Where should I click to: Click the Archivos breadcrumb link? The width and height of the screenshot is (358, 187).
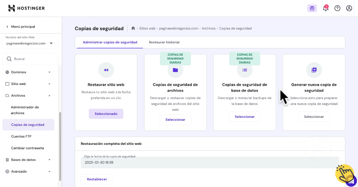coord(208,28)
